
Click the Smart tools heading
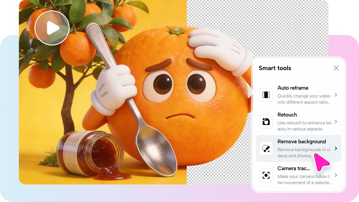(x=275, y=68)
